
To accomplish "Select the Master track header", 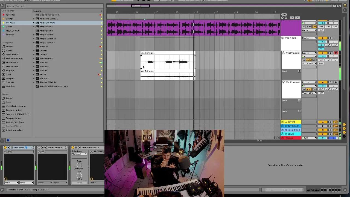I will (291, 138).
